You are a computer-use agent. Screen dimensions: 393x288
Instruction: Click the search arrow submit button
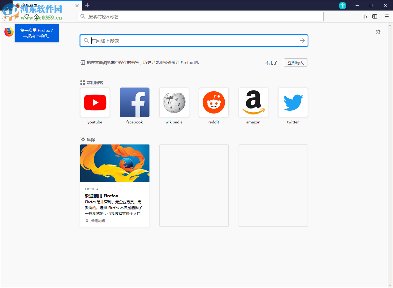302,41
